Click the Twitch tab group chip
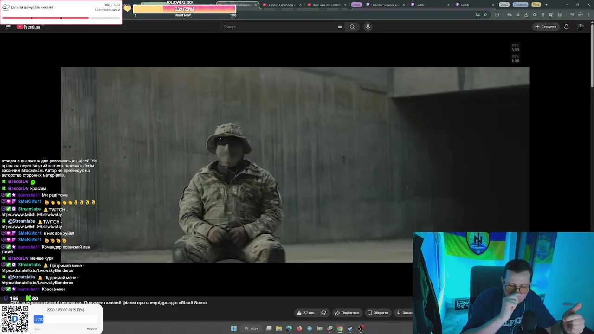Image resolution: width=594 pixels, height=334 pixels. tap(356, 5)
